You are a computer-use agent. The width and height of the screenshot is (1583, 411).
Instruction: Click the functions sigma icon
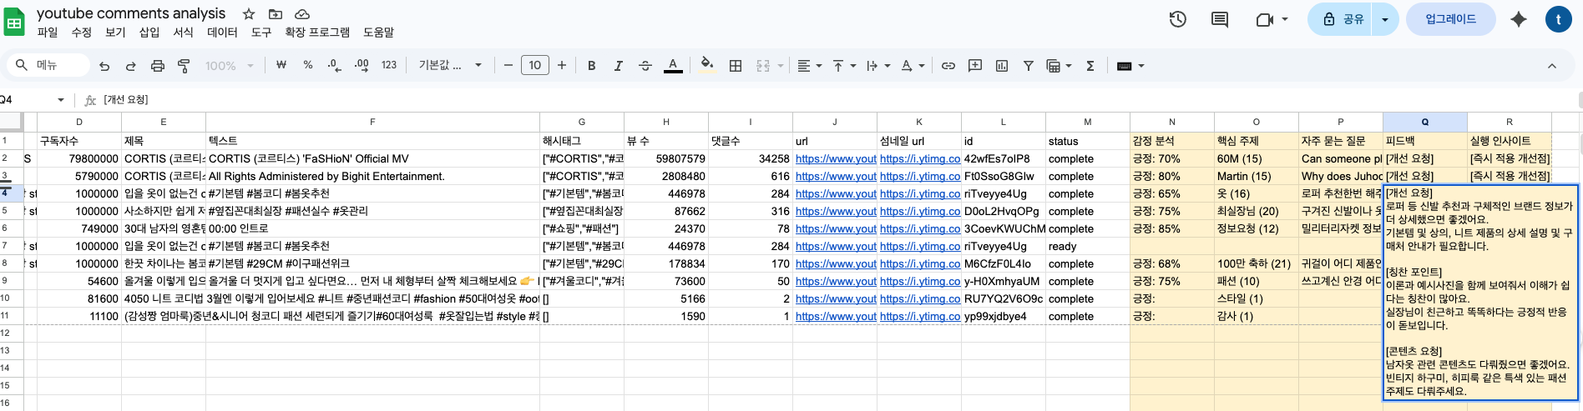coord(1090,66)
